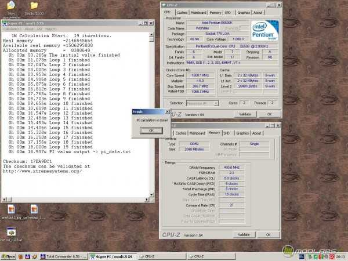This screenshot has height=261, width=348.
Task: Open About tab in upper CPU-Z window
Action: click(x=258, y=12)
